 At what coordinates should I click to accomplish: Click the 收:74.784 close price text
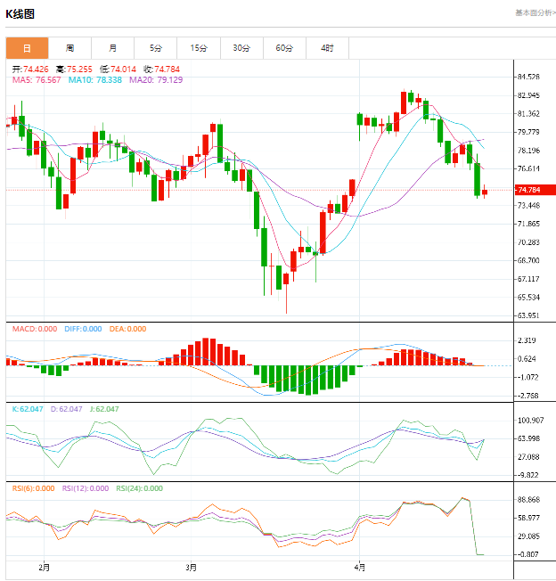pyautogui.click(x=161, y=70)
